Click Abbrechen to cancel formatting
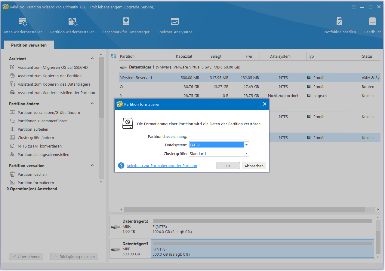Viewport: 385px width, 271px height. pyautogui.click(x=254, y=166)
